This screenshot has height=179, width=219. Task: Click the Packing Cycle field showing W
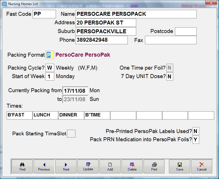point(50,68)
